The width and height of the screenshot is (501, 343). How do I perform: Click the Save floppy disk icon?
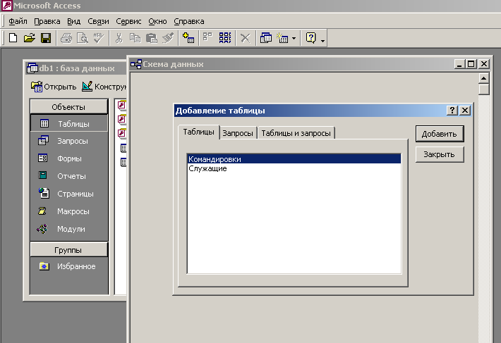[46, 38]
